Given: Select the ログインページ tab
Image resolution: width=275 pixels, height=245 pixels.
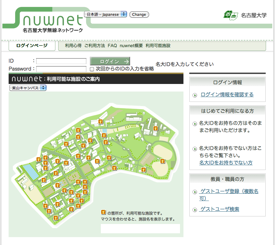Looking at the screenshot, I should click(32, 46).
